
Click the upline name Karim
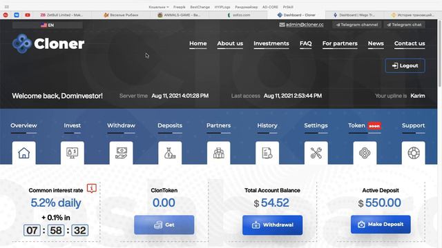click(418, 96)
